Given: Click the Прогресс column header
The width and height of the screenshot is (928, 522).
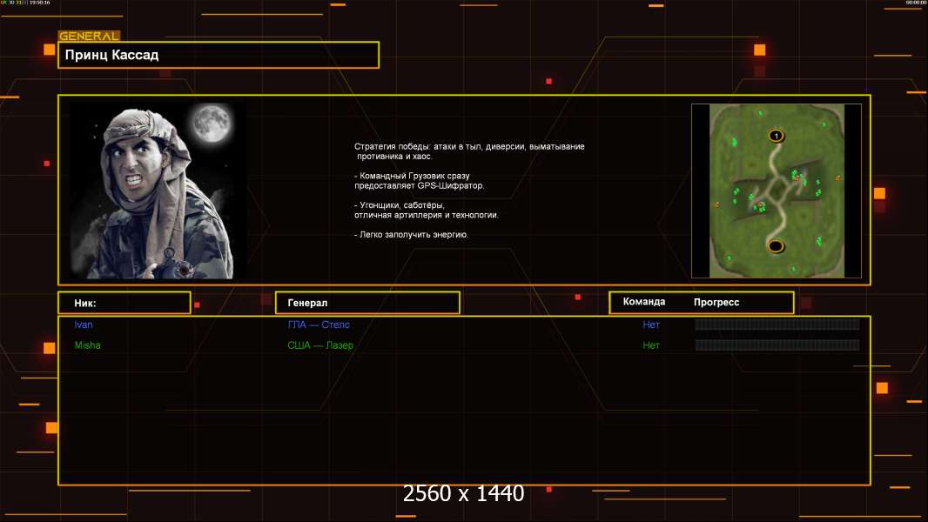Looking at the screenshot, I should pyautogui.click(x=716, y=302).
